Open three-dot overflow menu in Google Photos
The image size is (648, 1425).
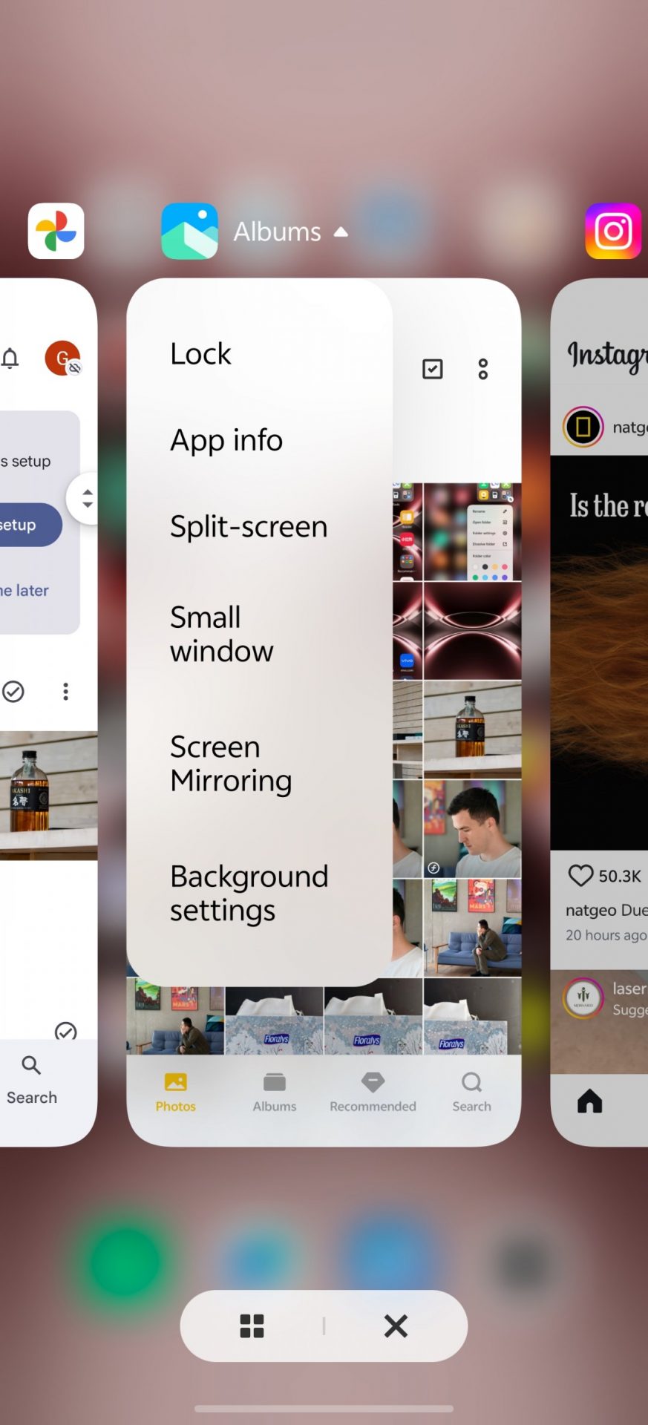point(66,692)
